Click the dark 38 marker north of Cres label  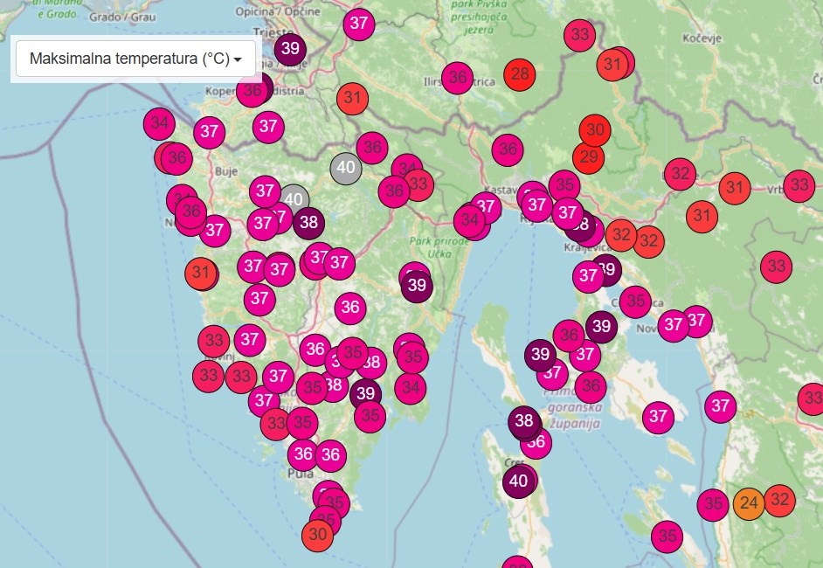pyautogui.click(x=524, y=421)
